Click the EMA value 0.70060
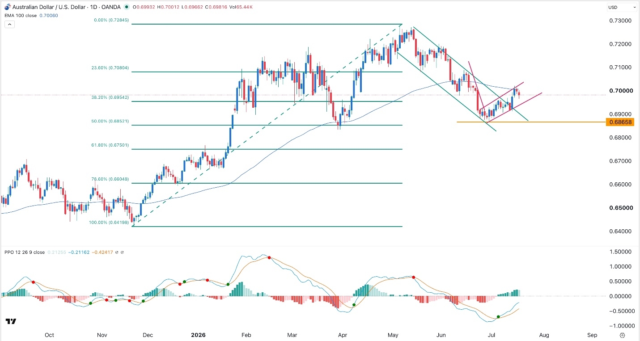Screen dimensions: 640x341 point(49,16)
